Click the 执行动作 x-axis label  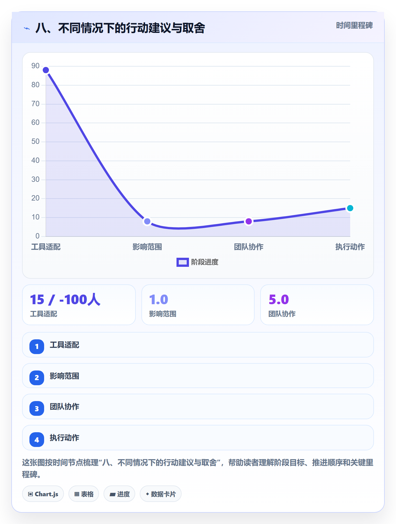point(350,247)
